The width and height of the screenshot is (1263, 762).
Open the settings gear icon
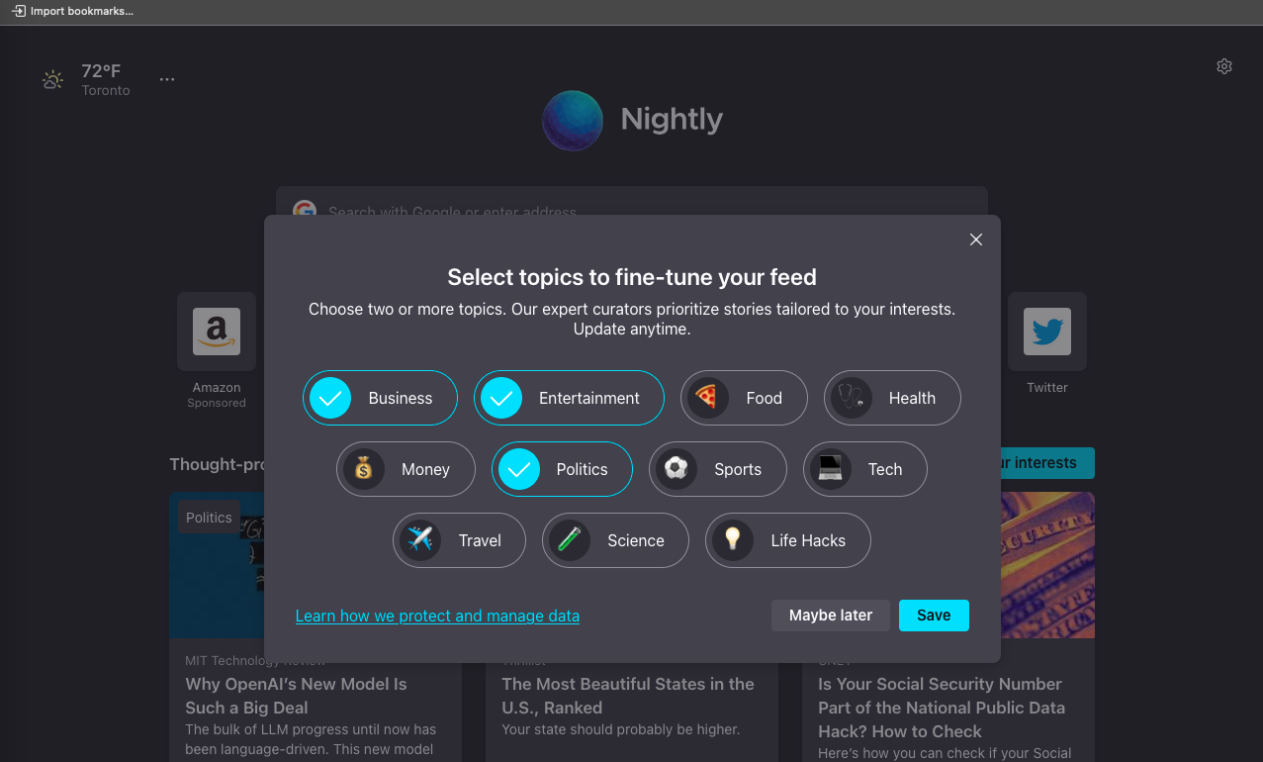pos(1224,66)
